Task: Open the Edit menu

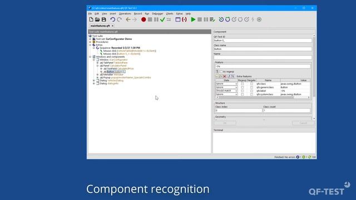Action: 97,13
